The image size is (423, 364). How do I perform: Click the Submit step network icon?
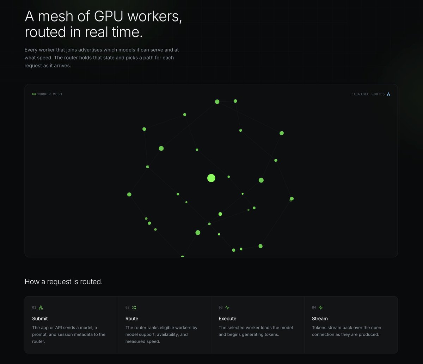pos(41,308)
